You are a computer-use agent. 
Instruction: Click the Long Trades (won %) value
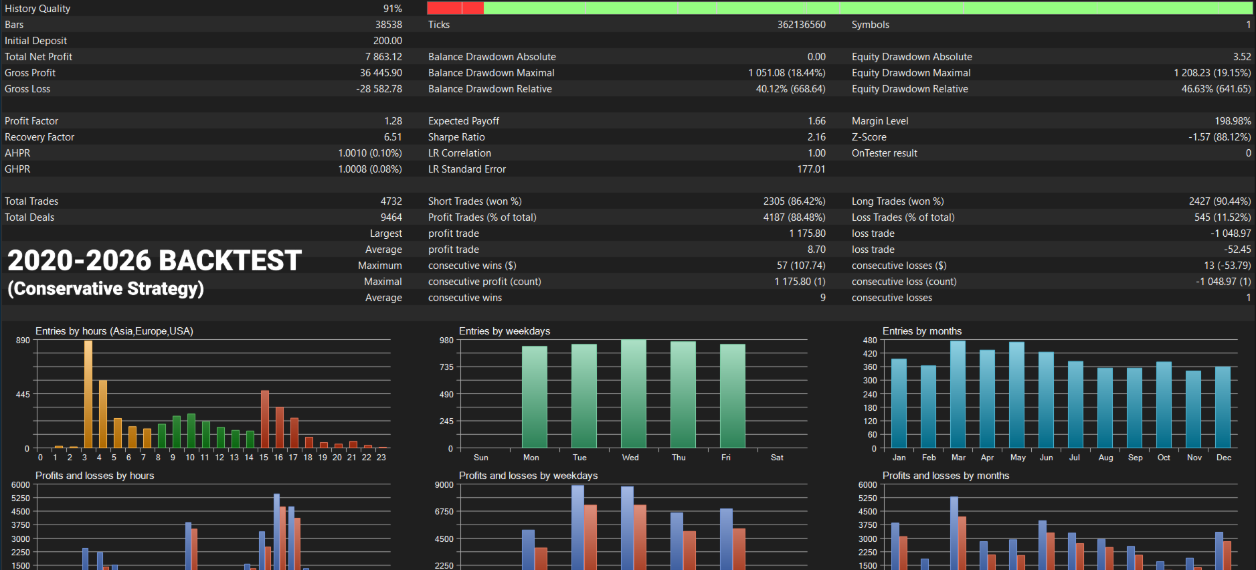coord(1219,201)
